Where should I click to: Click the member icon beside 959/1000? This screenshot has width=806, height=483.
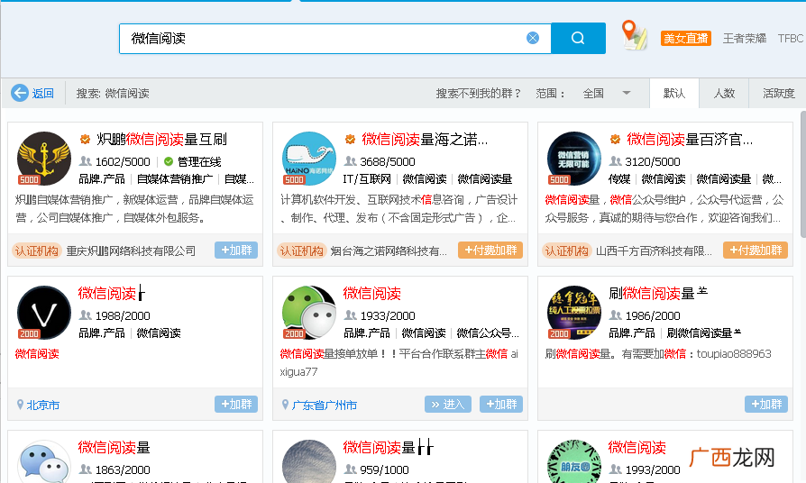351,469
